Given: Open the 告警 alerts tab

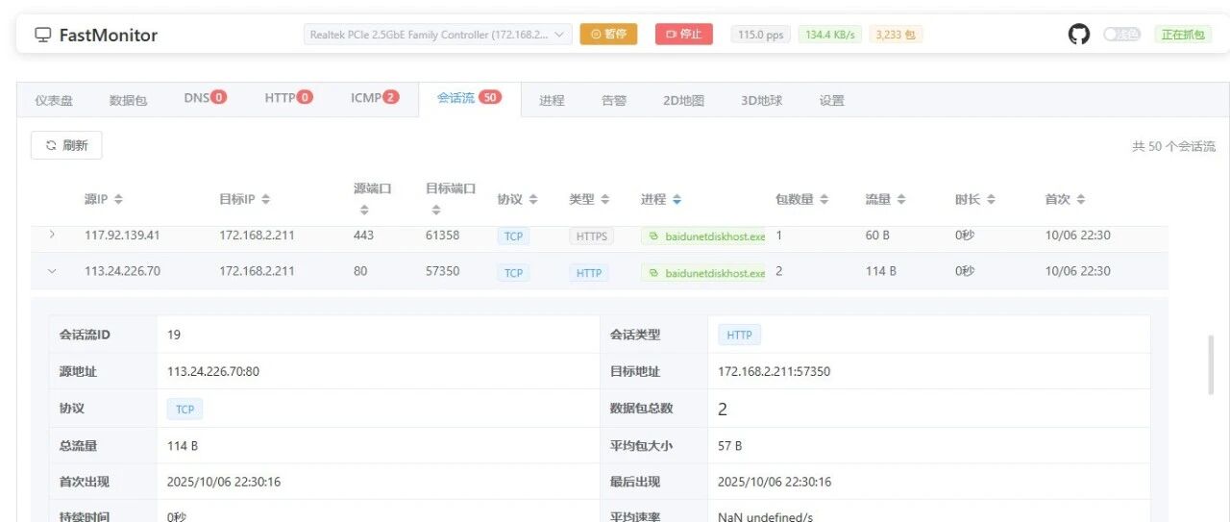Looking at the screenshot, I should click(613, 100).
